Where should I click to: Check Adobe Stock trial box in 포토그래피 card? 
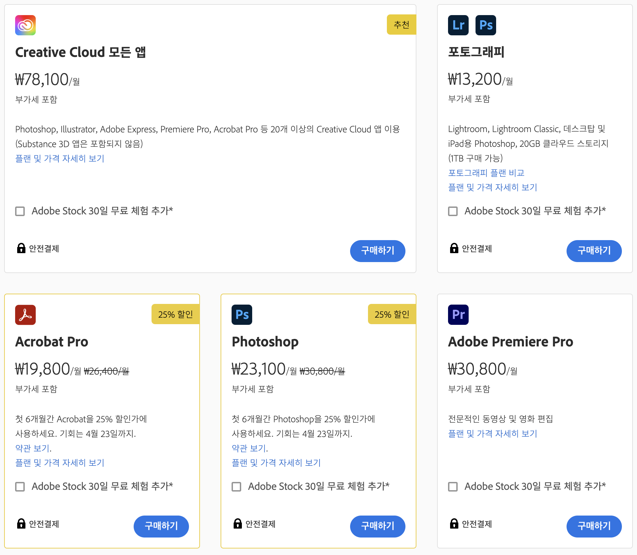453,211
